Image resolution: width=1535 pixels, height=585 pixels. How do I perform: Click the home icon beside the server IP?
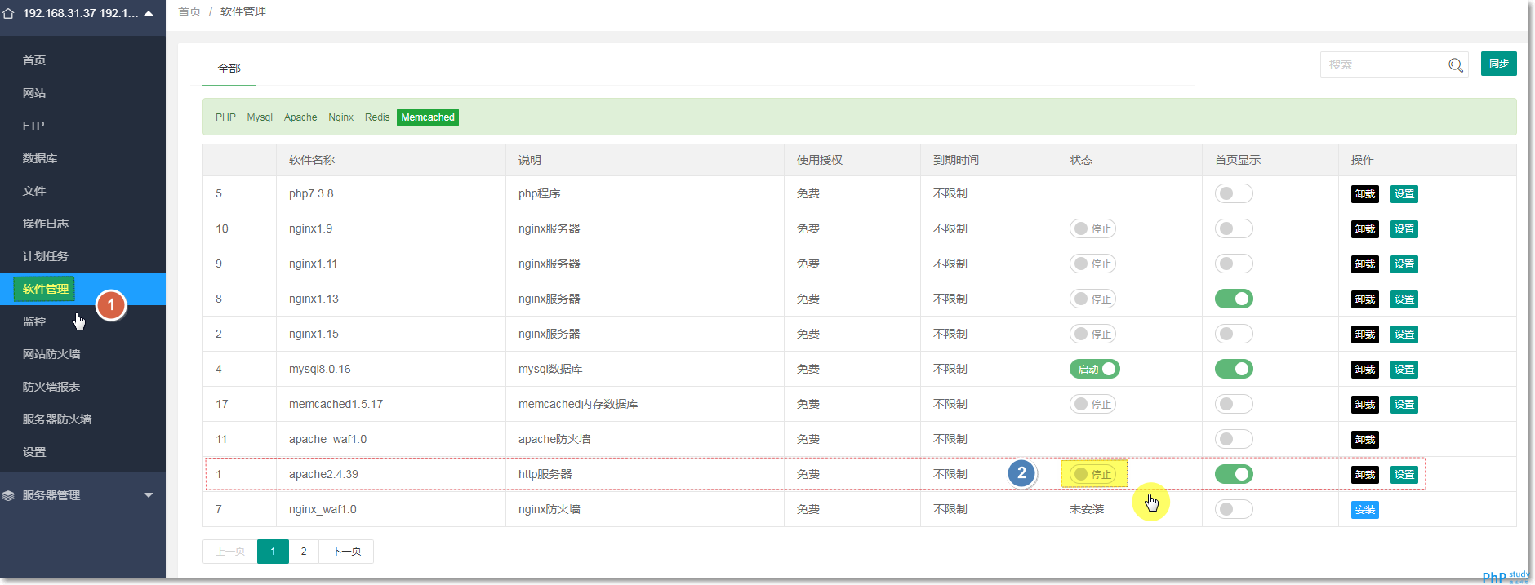(x=9, y=14)
